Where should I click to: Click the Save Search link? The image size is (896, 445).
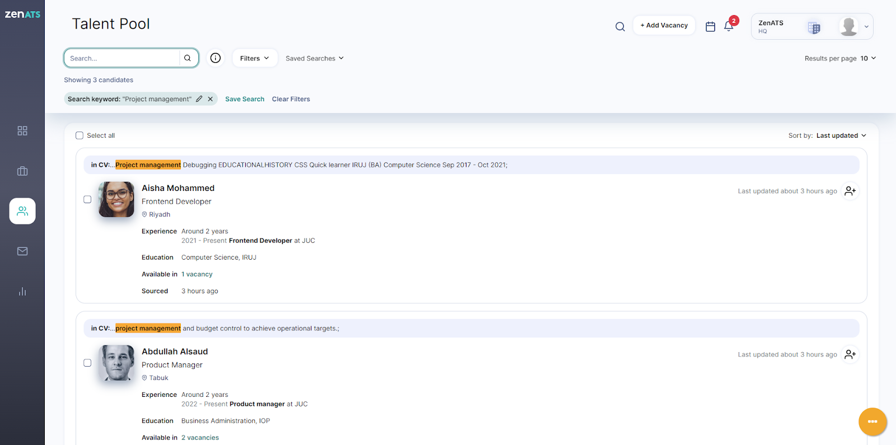tap(245, 99)
